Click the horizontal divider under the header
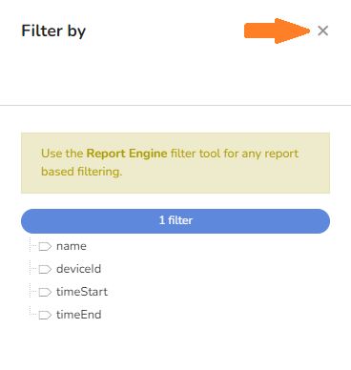Screen dimensions: 351x370 (x=175, y=105)
